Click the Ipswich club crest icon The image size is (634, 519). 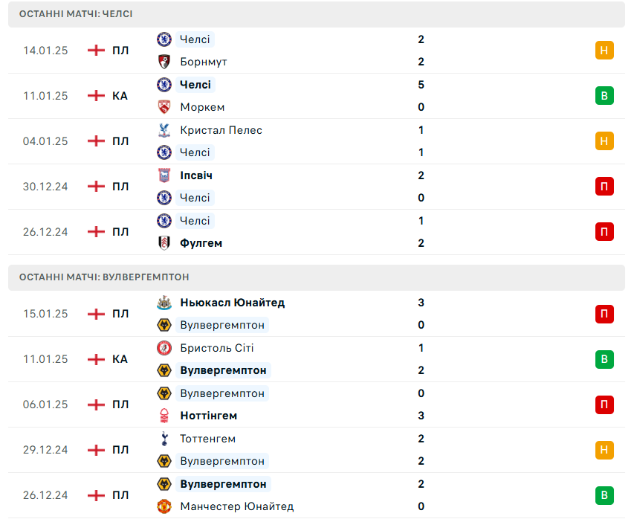click(164, 175)
